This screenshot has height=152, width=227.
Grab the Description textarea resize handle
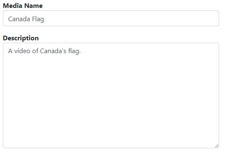click(217, 146)
